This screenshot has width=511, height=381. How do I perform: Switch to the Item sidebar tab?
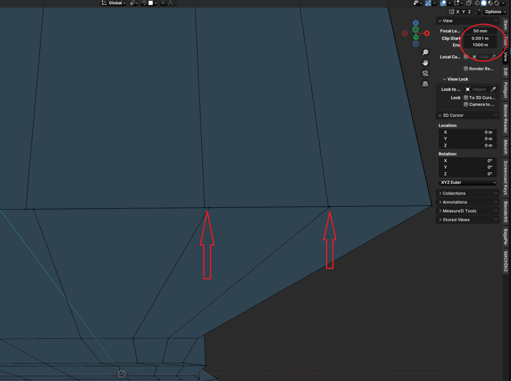pos(506,25)
